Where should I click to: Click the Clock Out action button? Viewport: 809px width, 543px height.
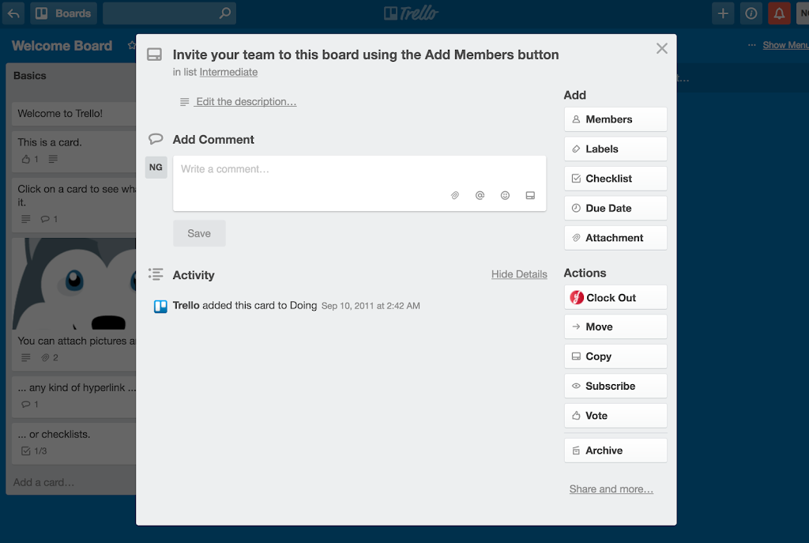pos(615,297)
